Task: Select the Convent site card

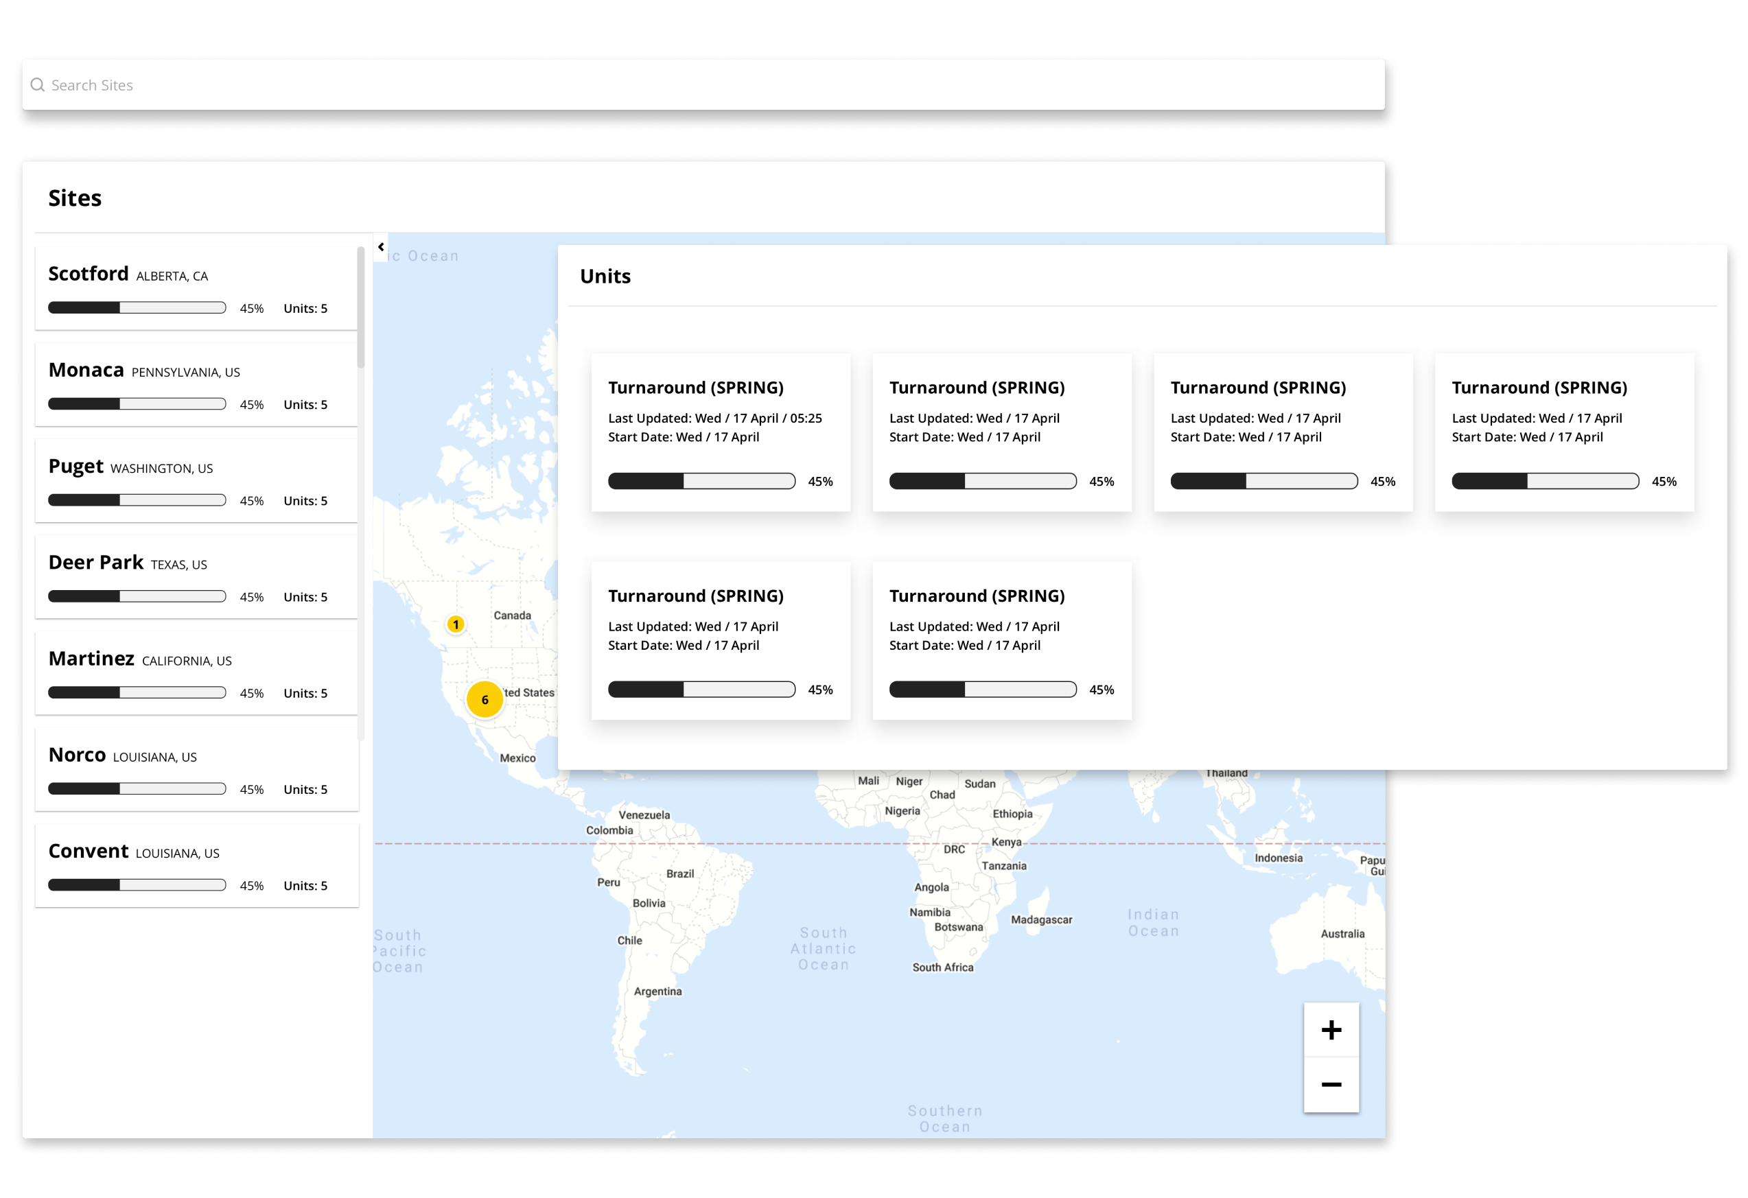Action: (196, 866)
